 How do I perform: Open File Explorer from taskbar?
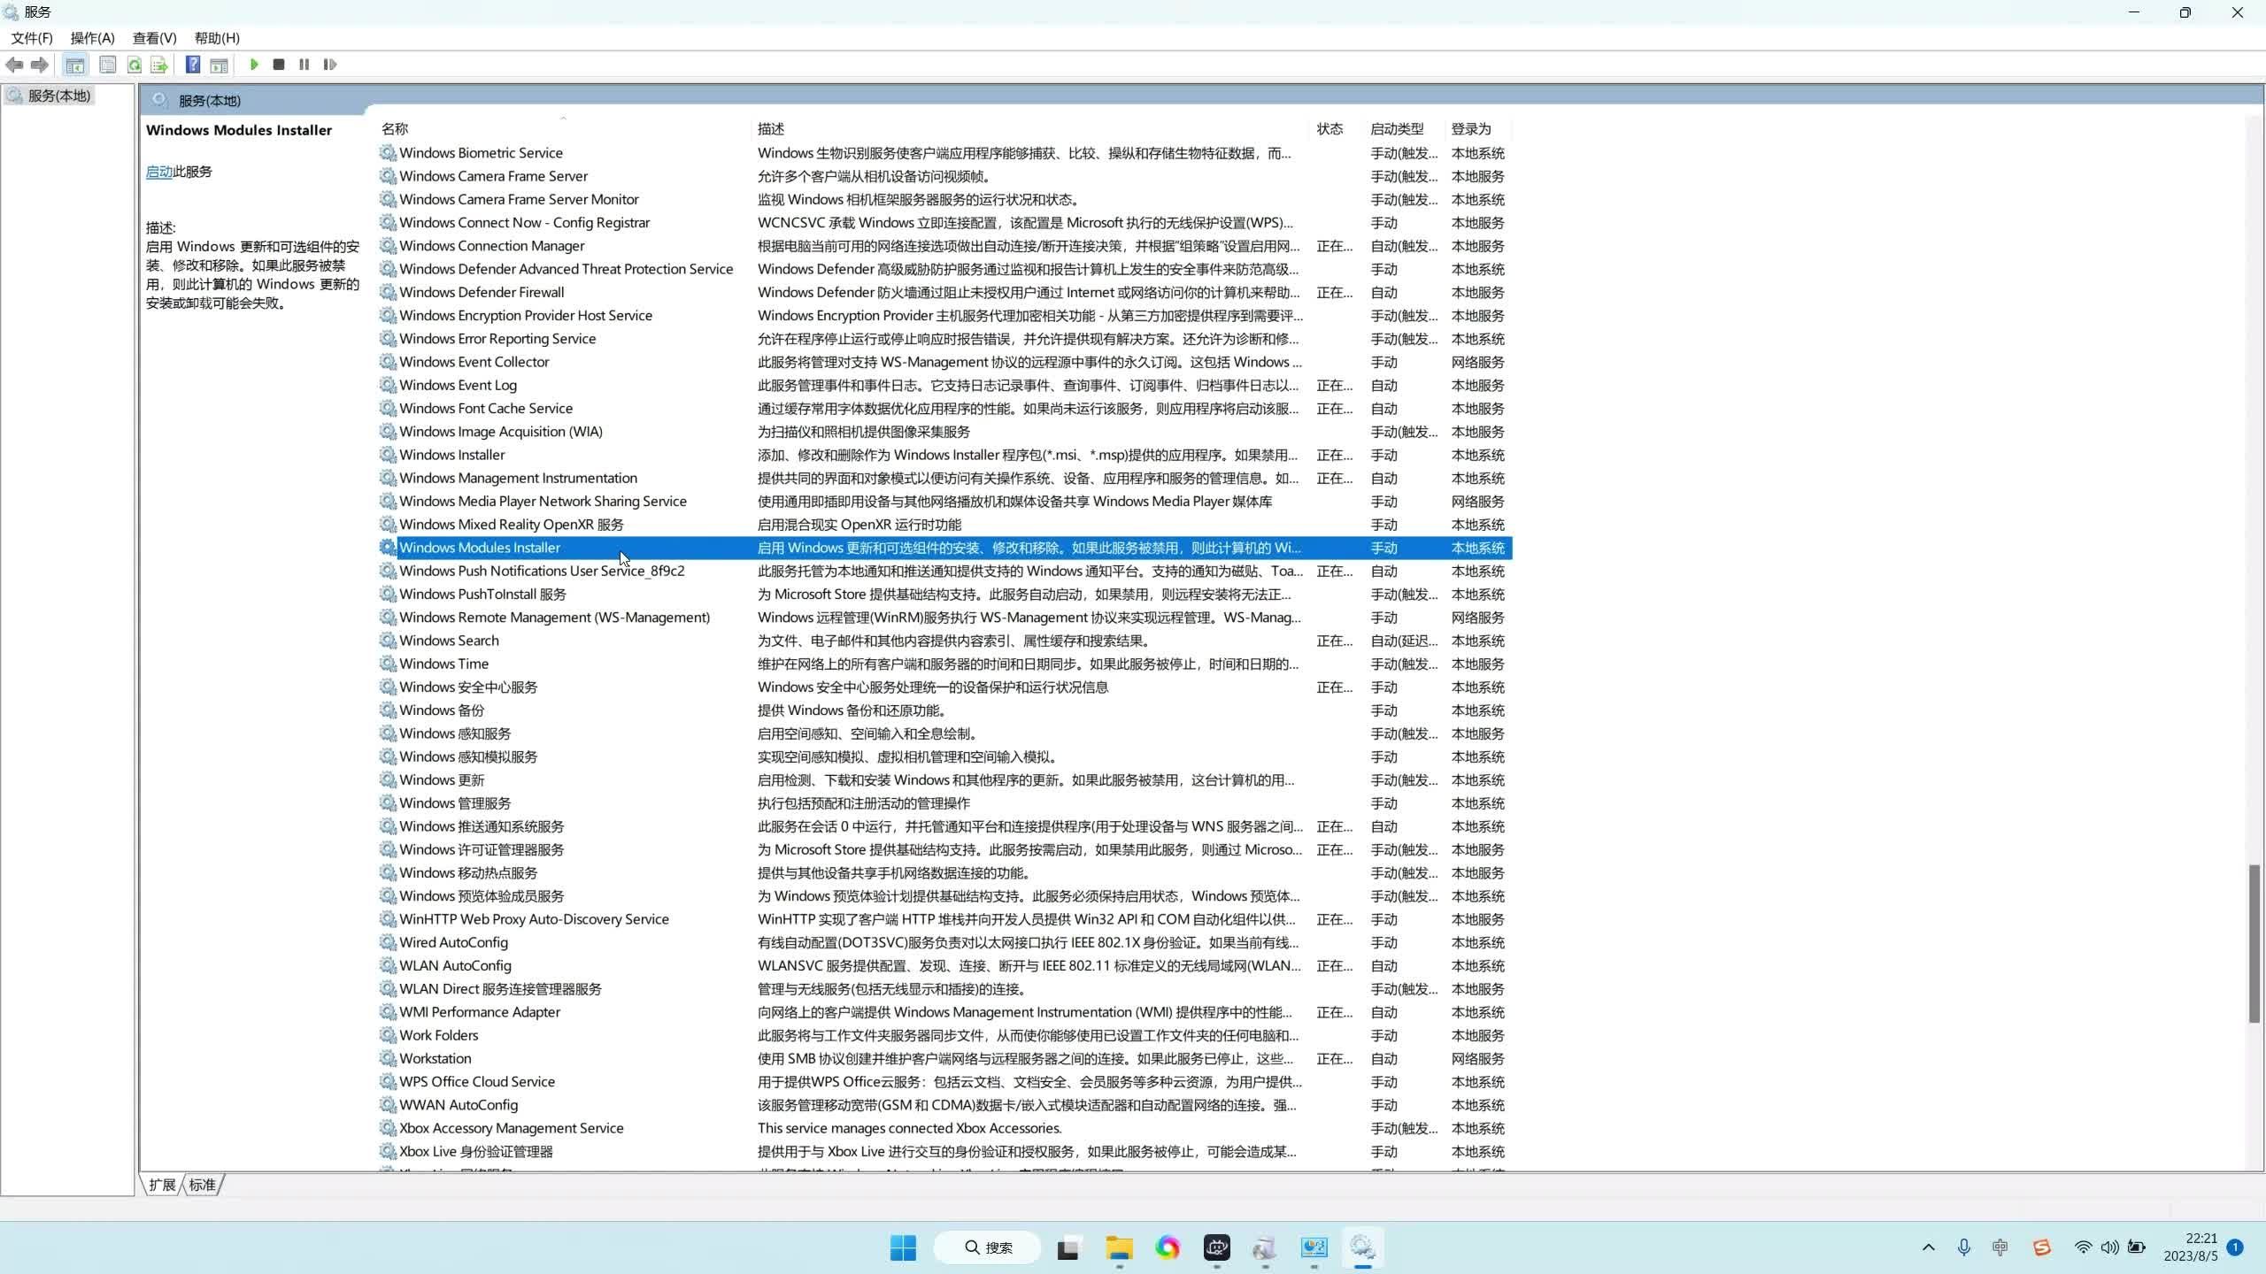click(1119, 1247)
